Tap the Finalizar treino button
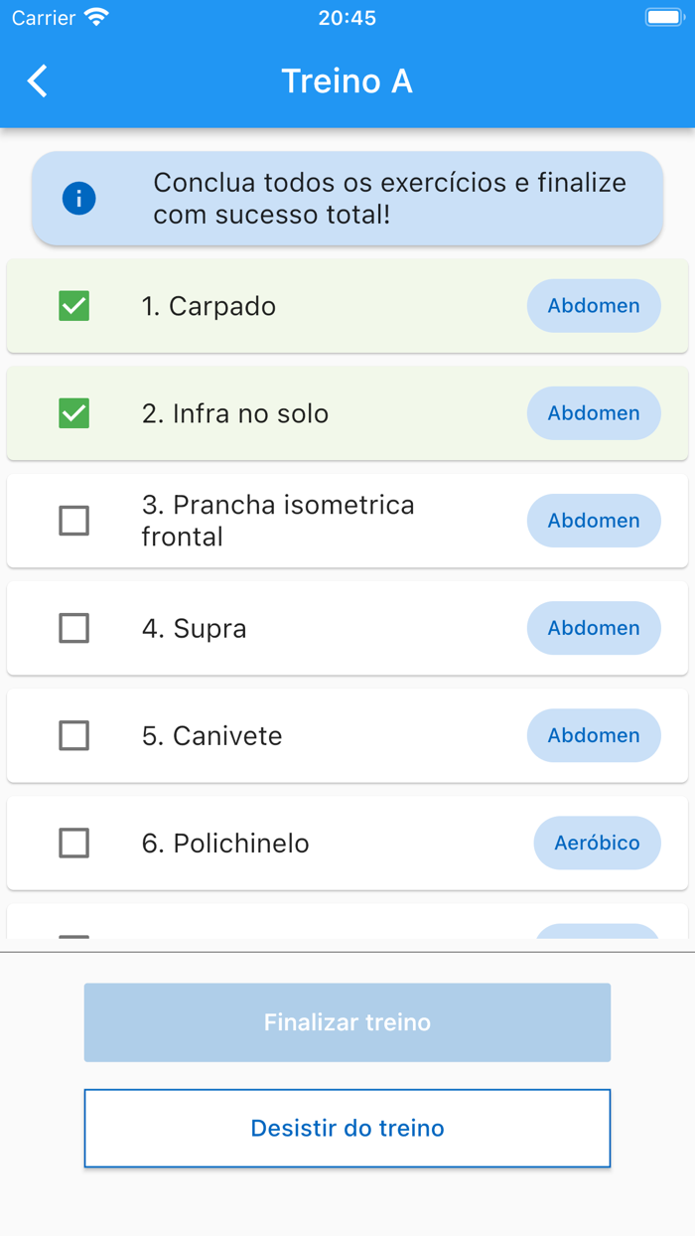The width and height of the screenshot is (695, 1236). pyautogui.click(x=347, y=1021)
